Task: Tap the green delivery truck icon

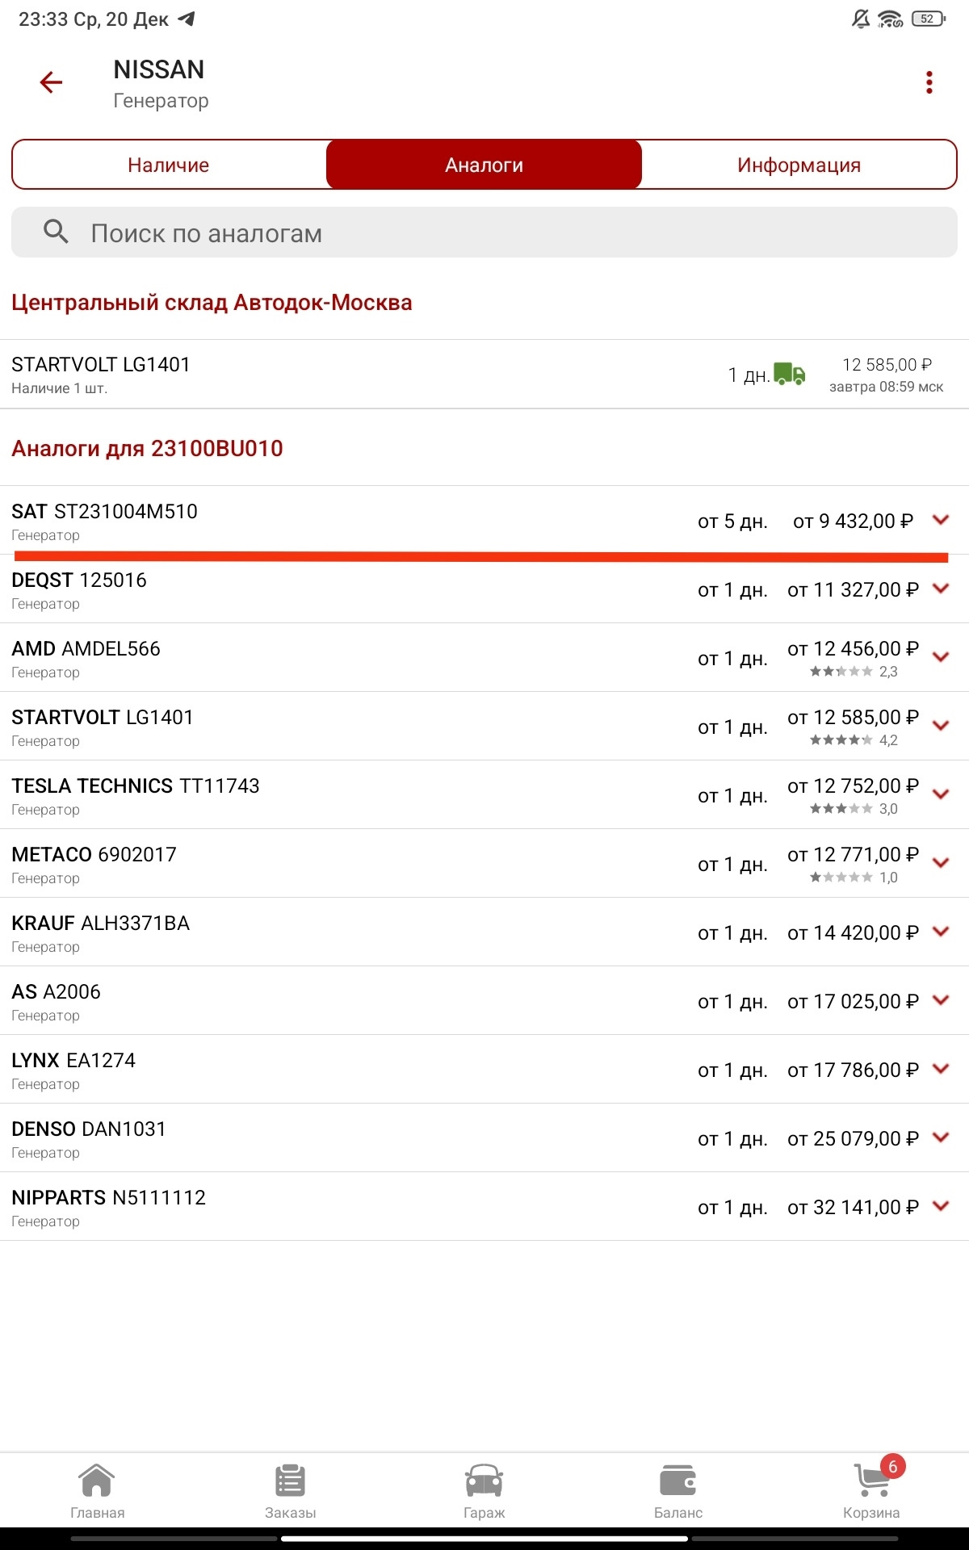Action: (789, 374)
